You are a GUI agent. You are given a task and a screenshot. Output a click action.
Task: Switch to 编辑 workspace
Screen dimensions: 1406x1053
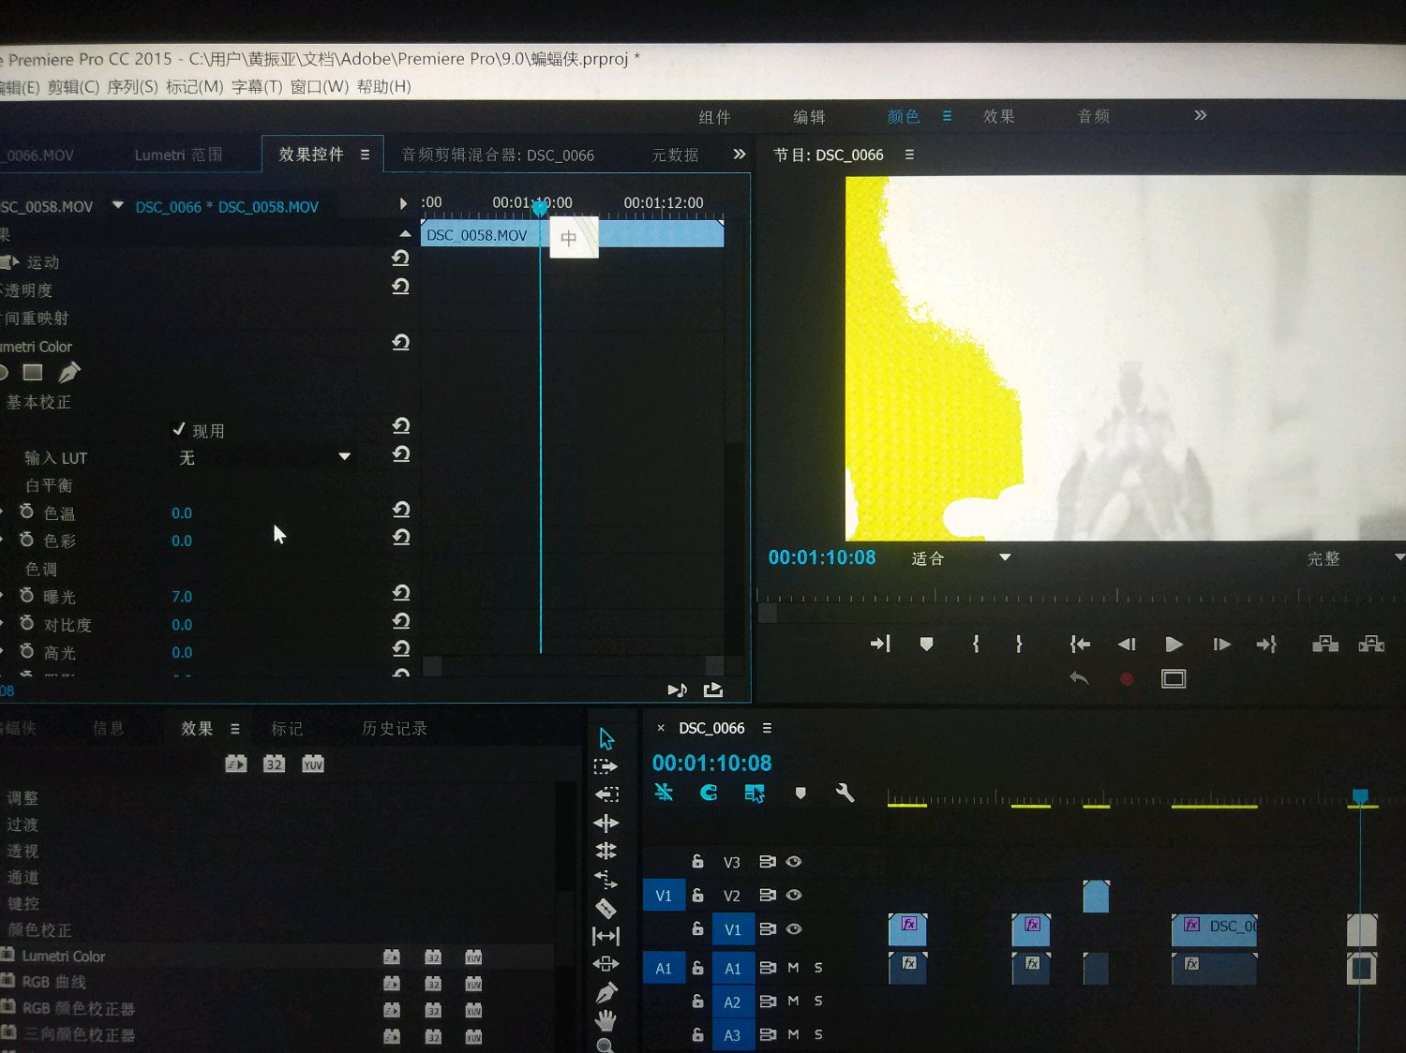pyautogui.click(x=809, y=117)
